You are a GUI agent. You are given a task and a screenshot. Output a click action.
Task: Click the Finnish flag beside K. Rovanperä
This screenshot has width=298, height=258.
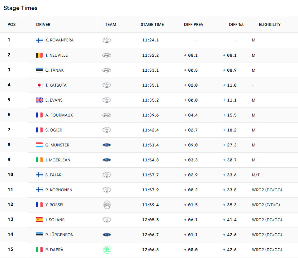[39, 40]
